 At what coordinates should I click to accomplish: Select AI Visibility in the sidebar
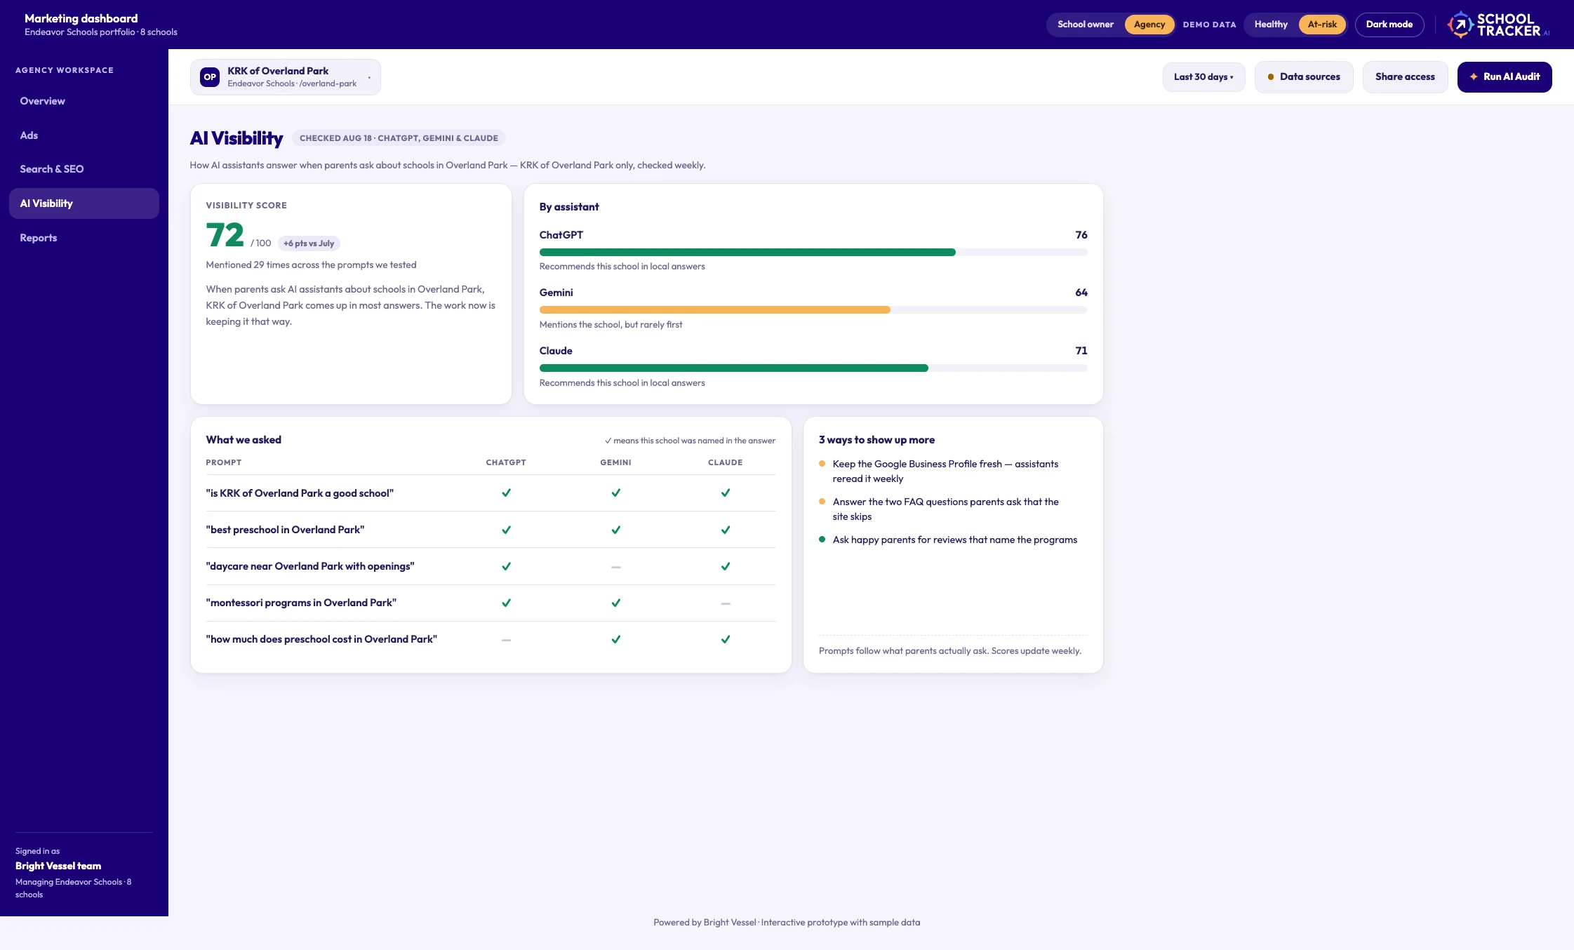tap(84, 203)
